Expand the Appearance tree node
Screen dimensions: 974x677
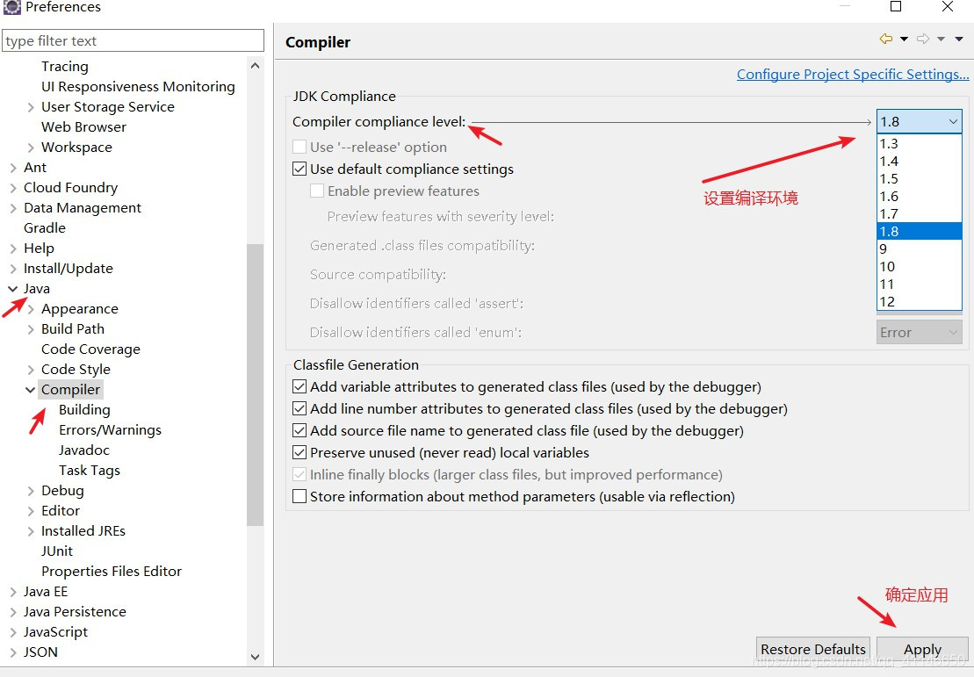point(31,309)
